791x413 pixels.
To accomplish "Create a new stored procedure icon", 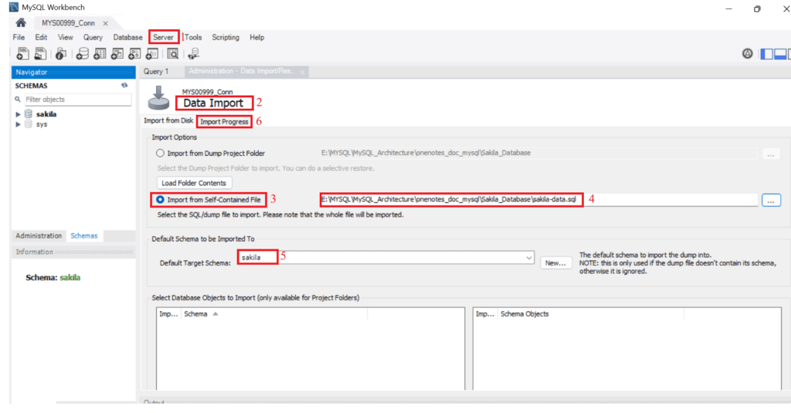I will click(134, 53).
